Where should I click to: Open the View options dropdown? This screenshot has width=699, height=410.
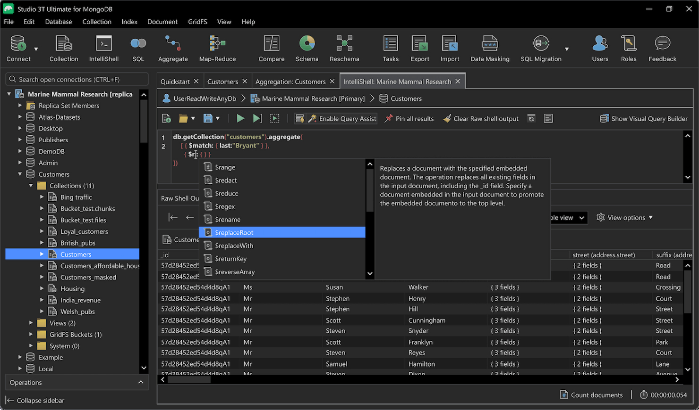click(625, 217)
